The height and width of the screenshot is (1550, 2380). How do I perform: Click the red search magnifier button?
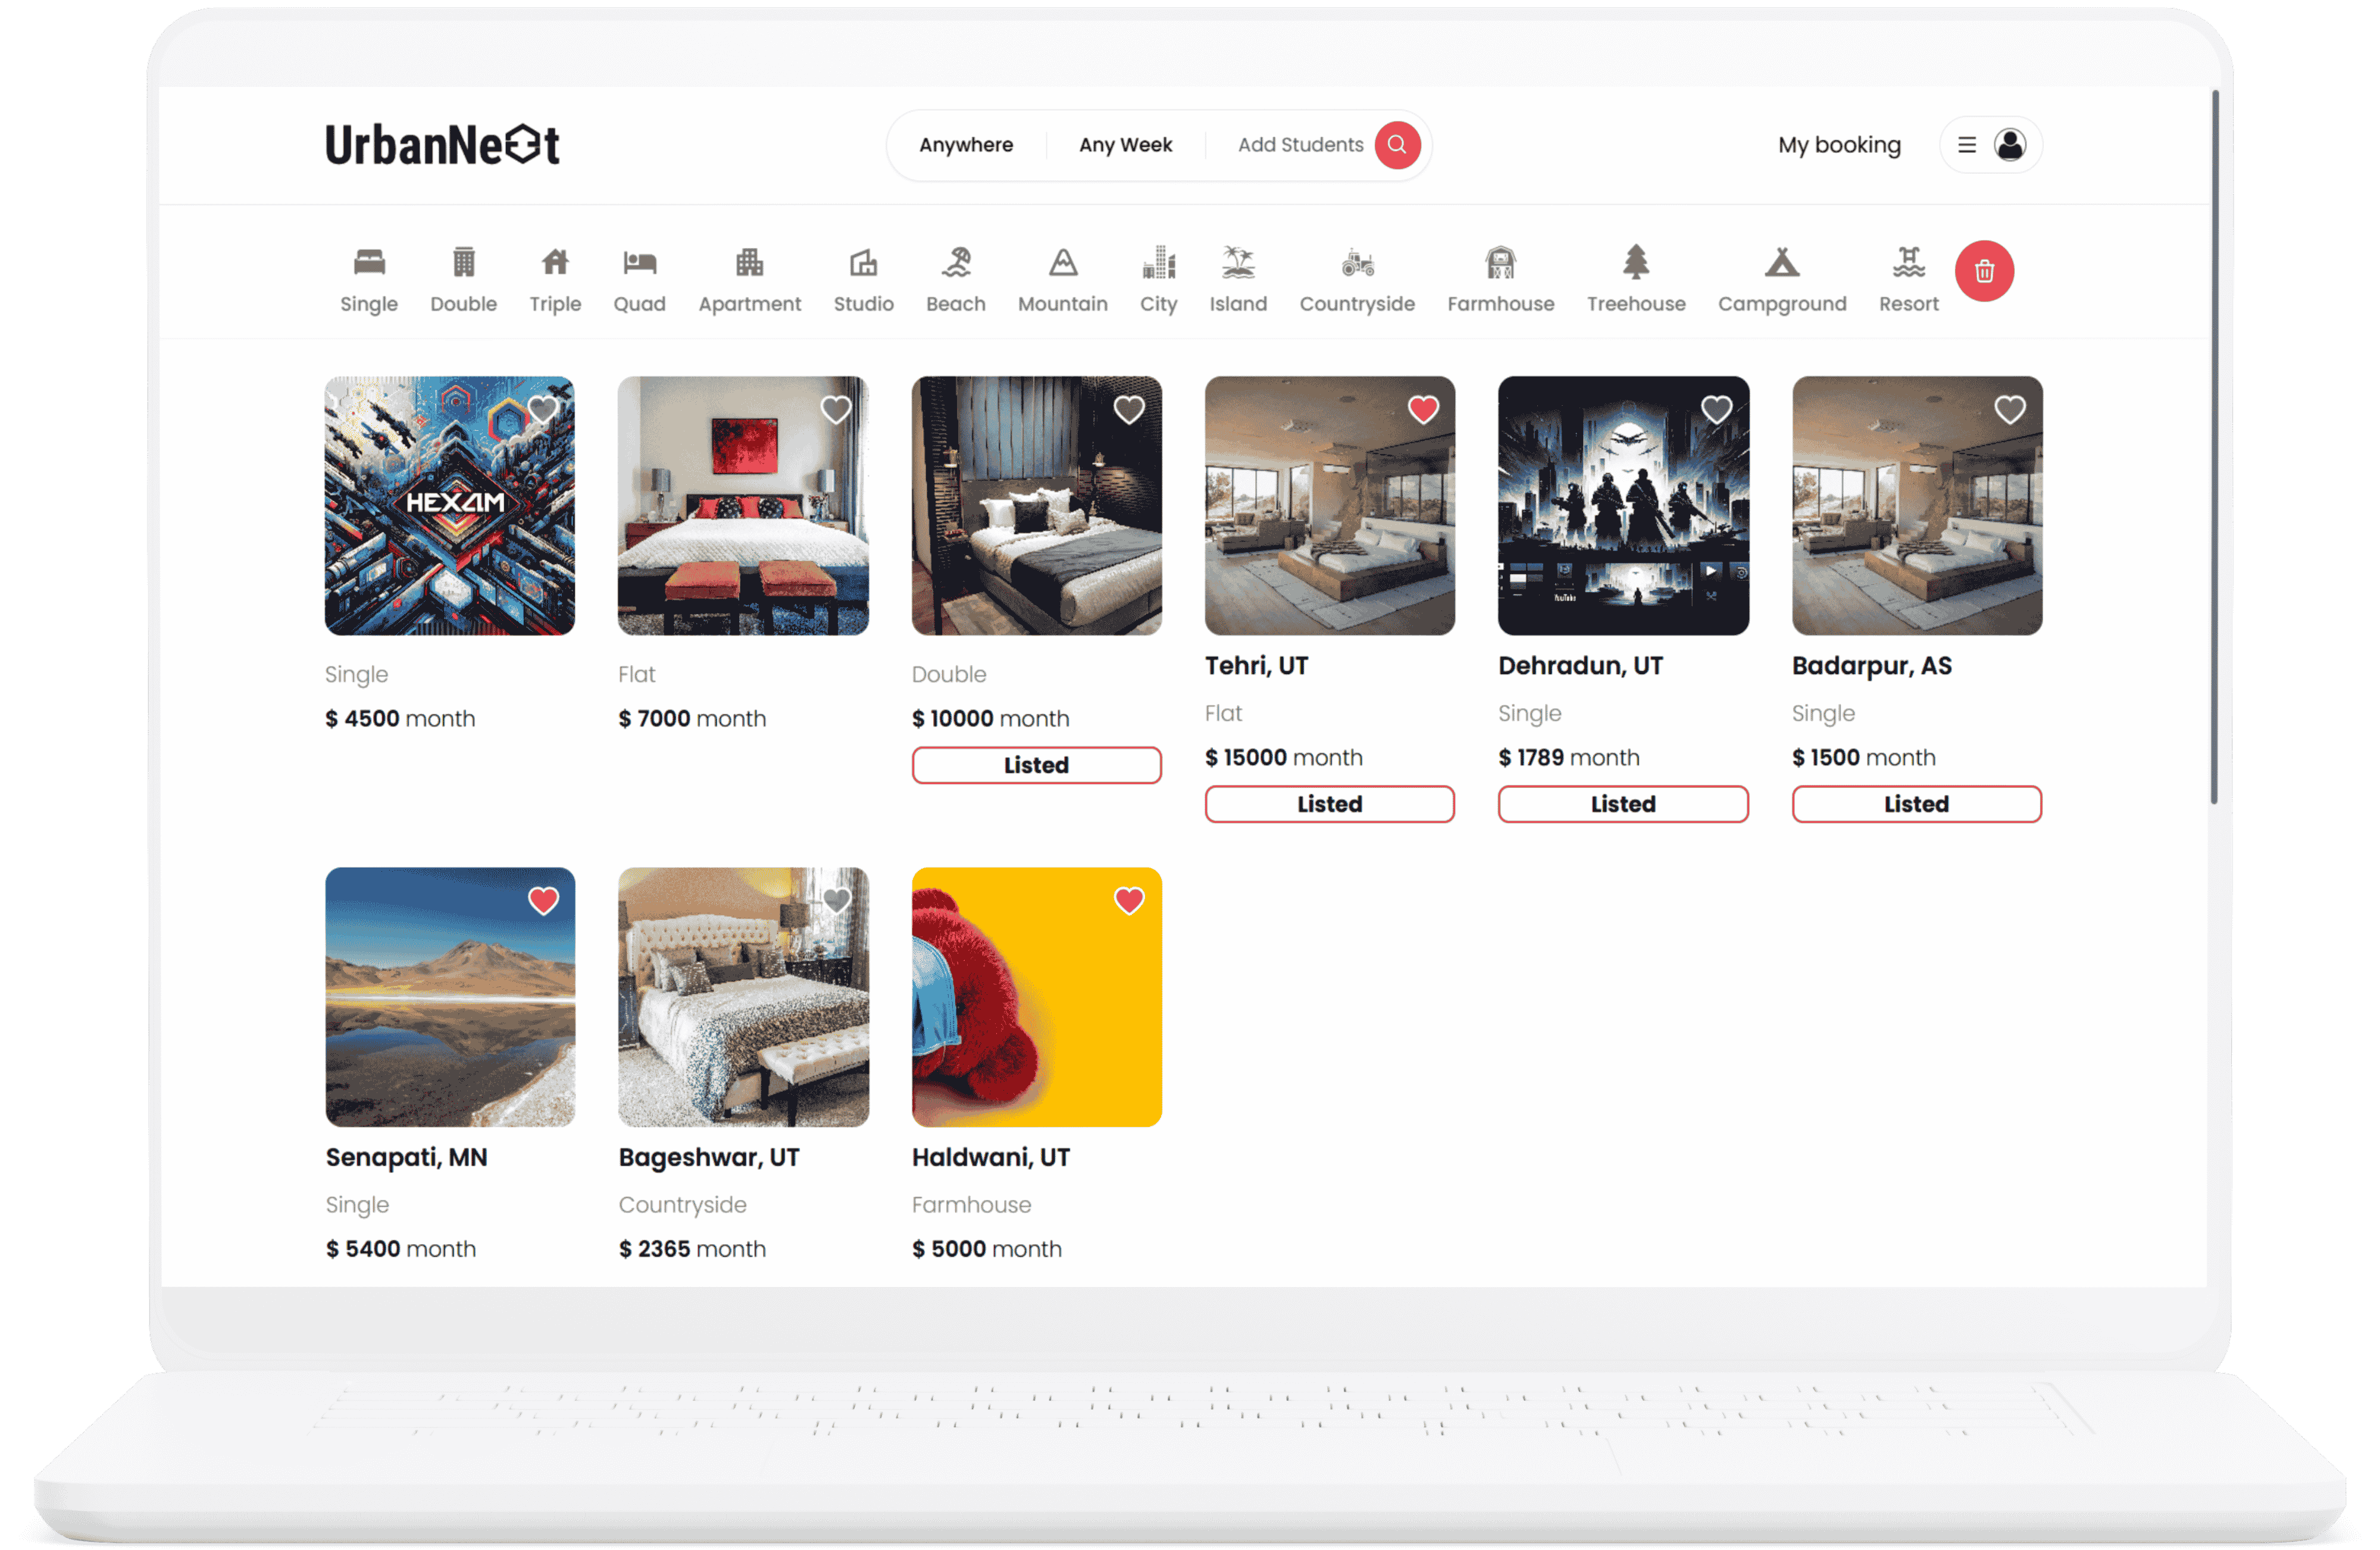pyautogui.click(x=1397, y=145)
